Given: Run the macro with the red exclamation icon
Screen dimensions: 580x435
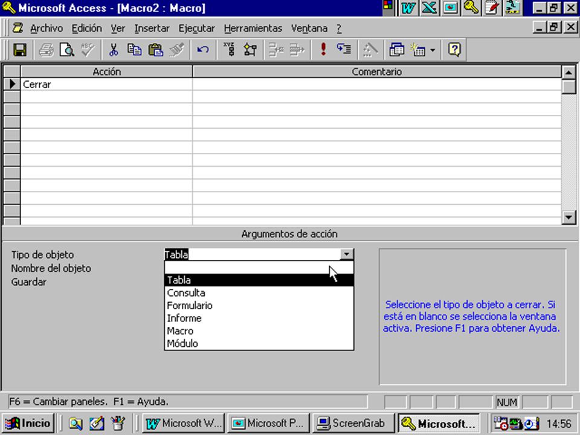Looking at the screenshot, I should click(323, 50).
